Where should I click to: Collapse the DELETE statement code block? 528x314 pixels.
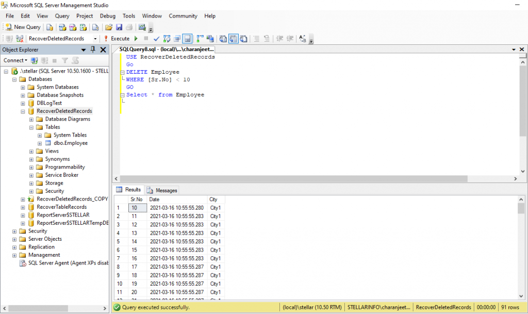123,72
